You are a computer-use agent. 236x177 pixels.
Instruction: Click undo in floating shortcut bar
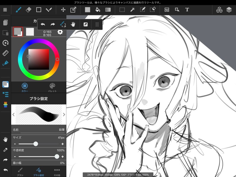(x=43, y=24)
